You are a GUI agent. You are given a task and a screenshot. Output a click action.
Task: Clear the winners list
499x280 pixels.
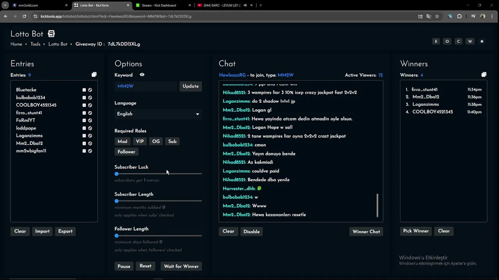444,231
